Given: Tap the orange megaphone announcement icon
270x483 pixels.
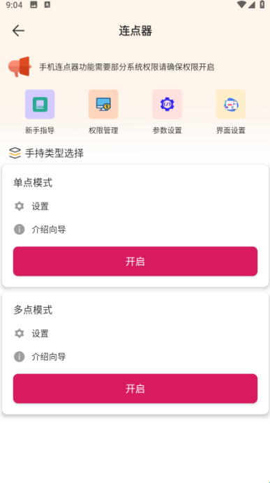Looking at the screenshot, I should click(x=20, y=67).
